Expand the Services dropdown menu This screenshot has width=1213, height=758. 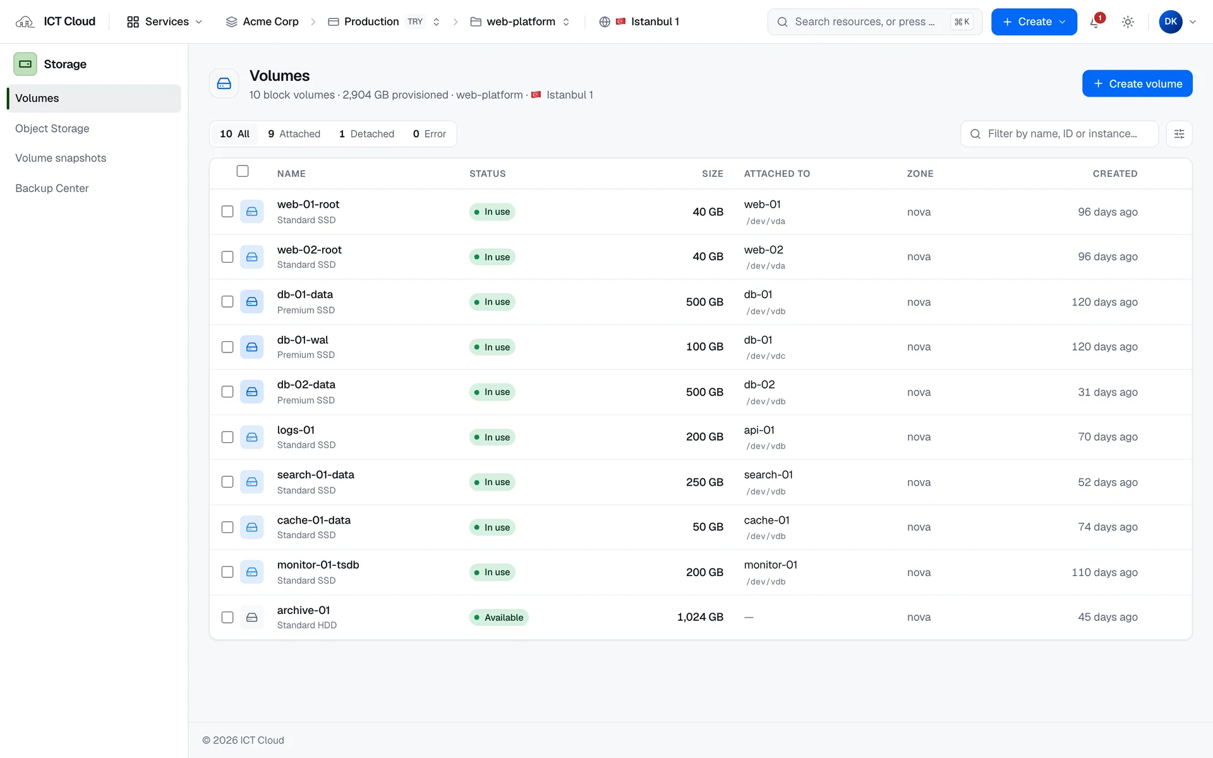pos(165,22)
